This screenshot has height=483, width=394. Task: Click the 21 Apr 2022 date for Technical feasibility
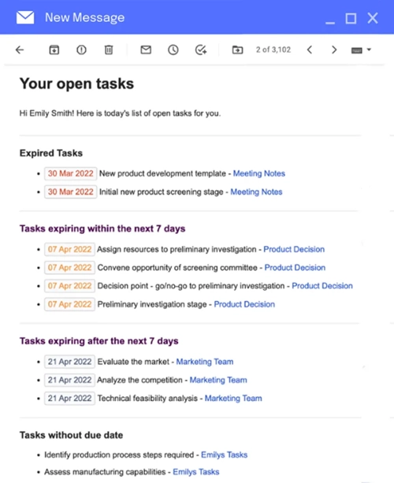[x=69, y=398]
